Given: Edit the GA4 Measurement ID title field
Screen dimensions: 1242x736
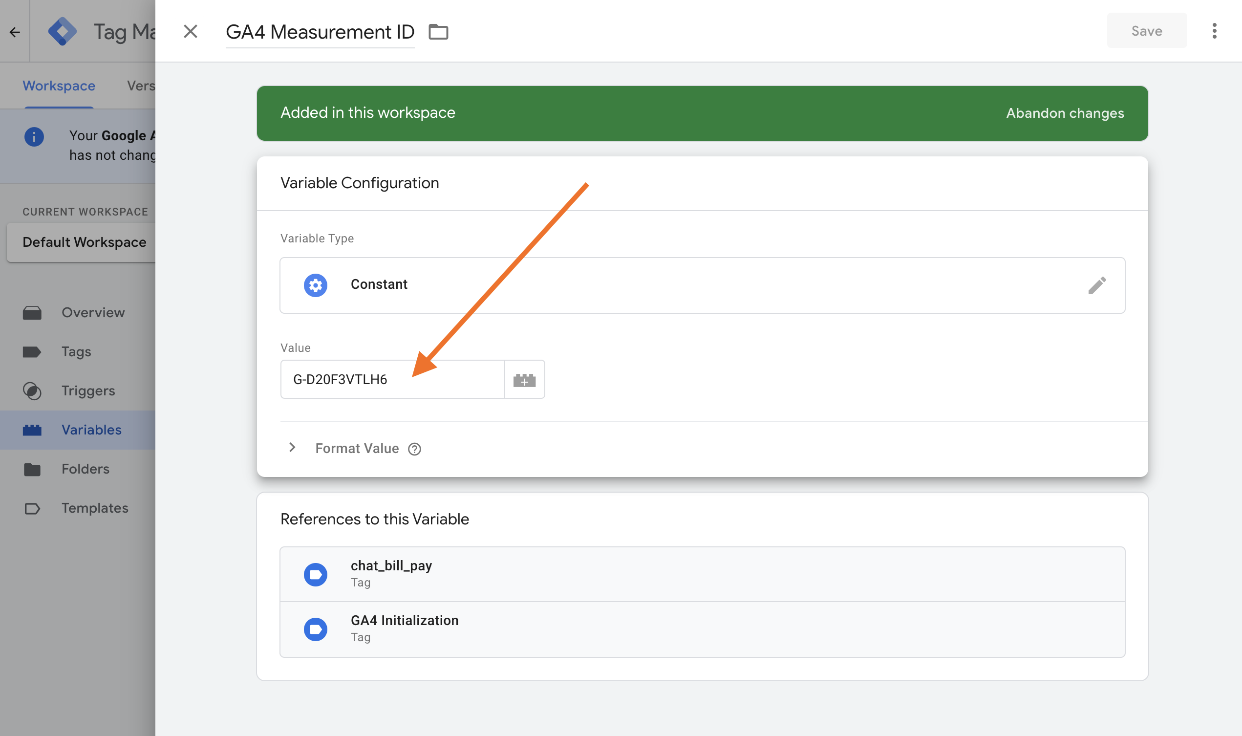Looking at the screenshot, I should coord(320,32).
